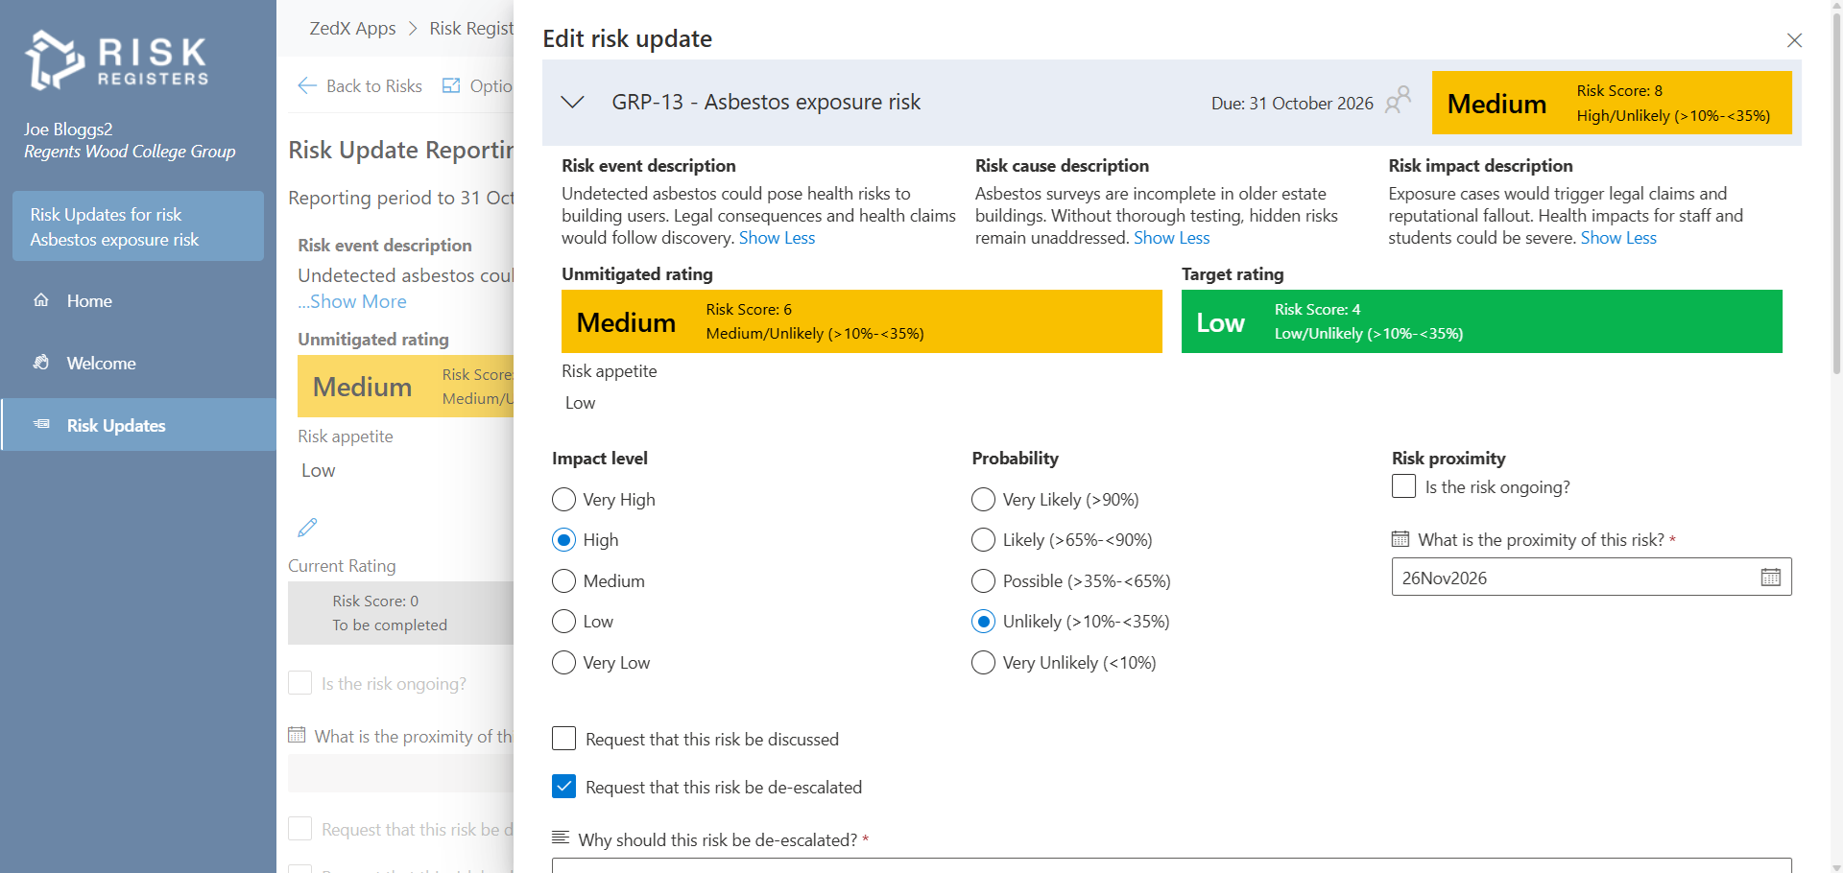1843x873 pixels.
Task: Close the Edit risk update panel
Action: point(1794,40)
